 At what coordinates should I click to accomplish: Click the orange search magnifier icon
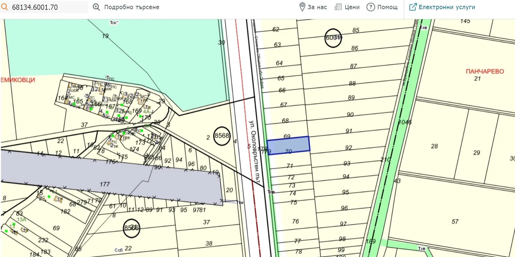5,7
